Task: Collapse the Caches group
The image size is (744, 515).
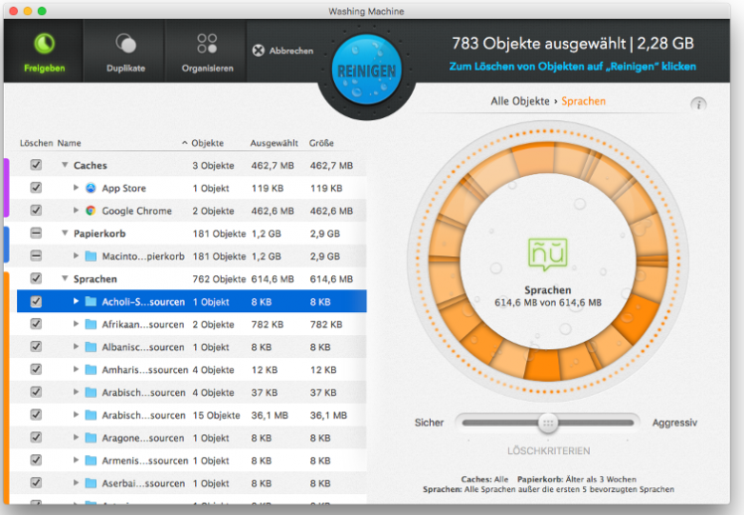Action: 65,165
